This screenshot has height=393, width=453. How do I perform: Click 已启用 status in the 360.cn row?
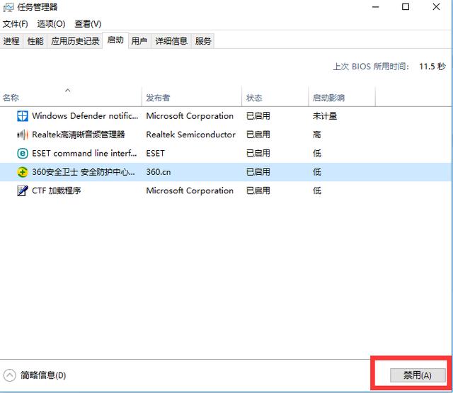258,172
